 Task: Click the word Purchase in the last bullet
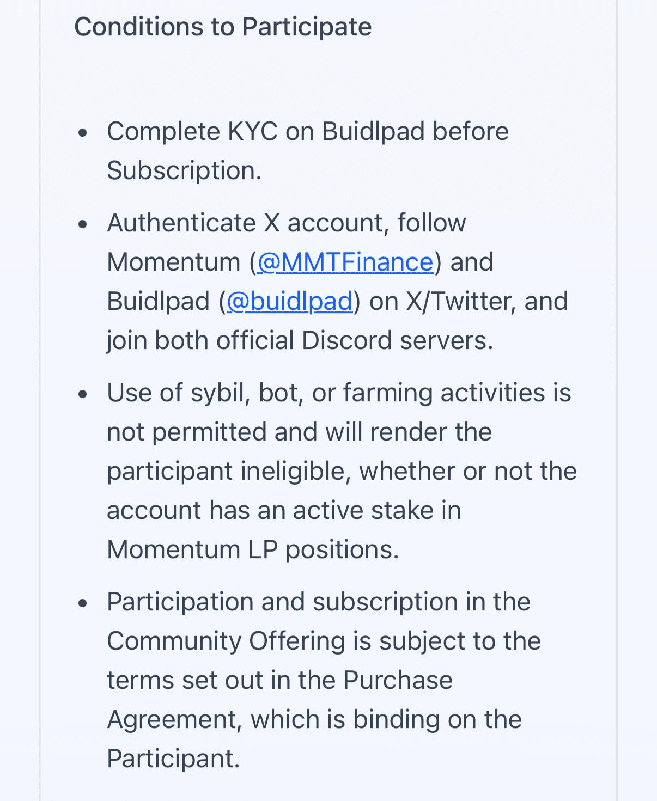pos(398,681)
